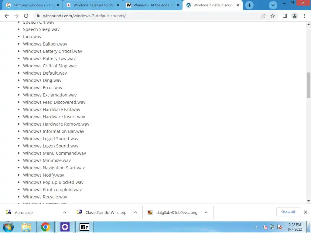
Task: Click Windows Recycle.wav entry
Action: pos(45,197)
